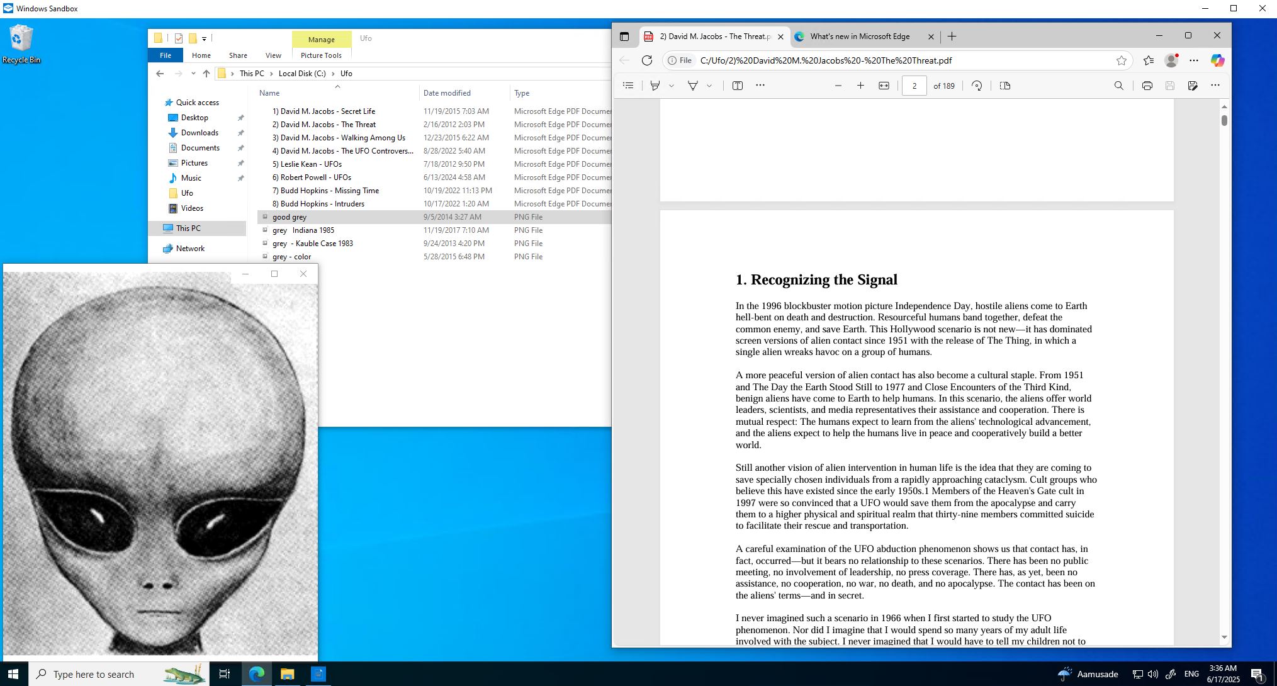This screenshot has height=686, width=1277.
Task: Open Downloads in navigation pane
Action: coord(200,133)
